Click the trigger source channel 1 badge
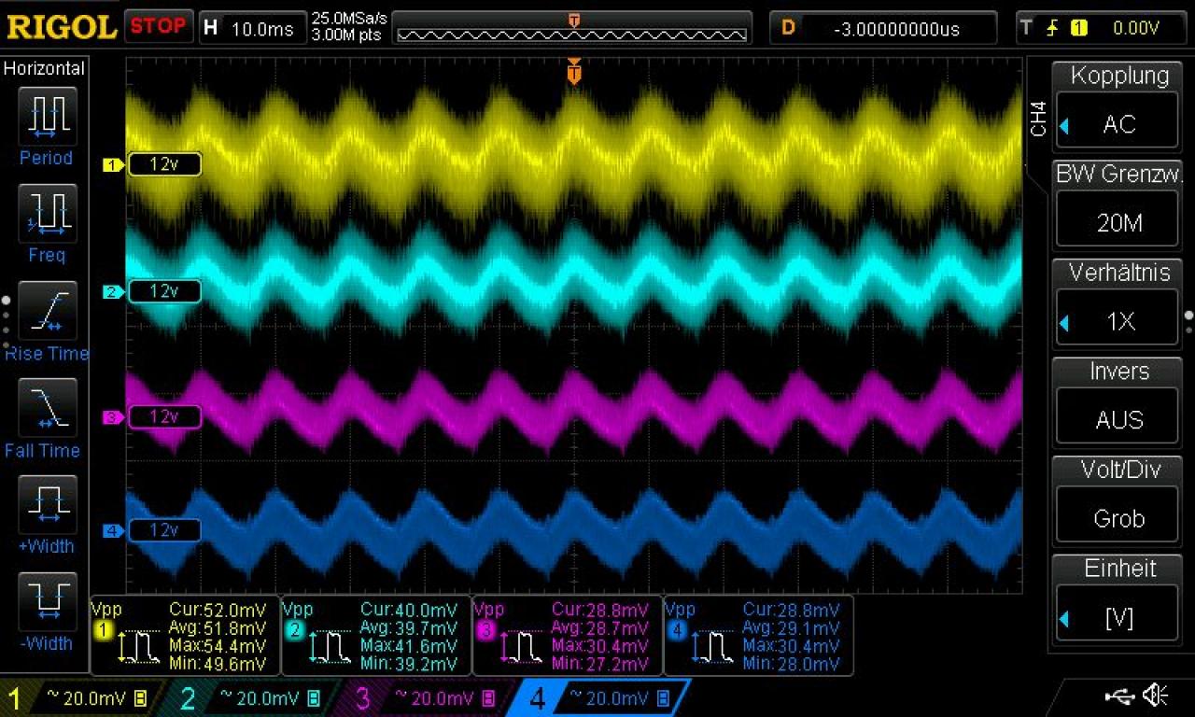This screenshot has width=1195, height=717. (x=1078, y=28)
